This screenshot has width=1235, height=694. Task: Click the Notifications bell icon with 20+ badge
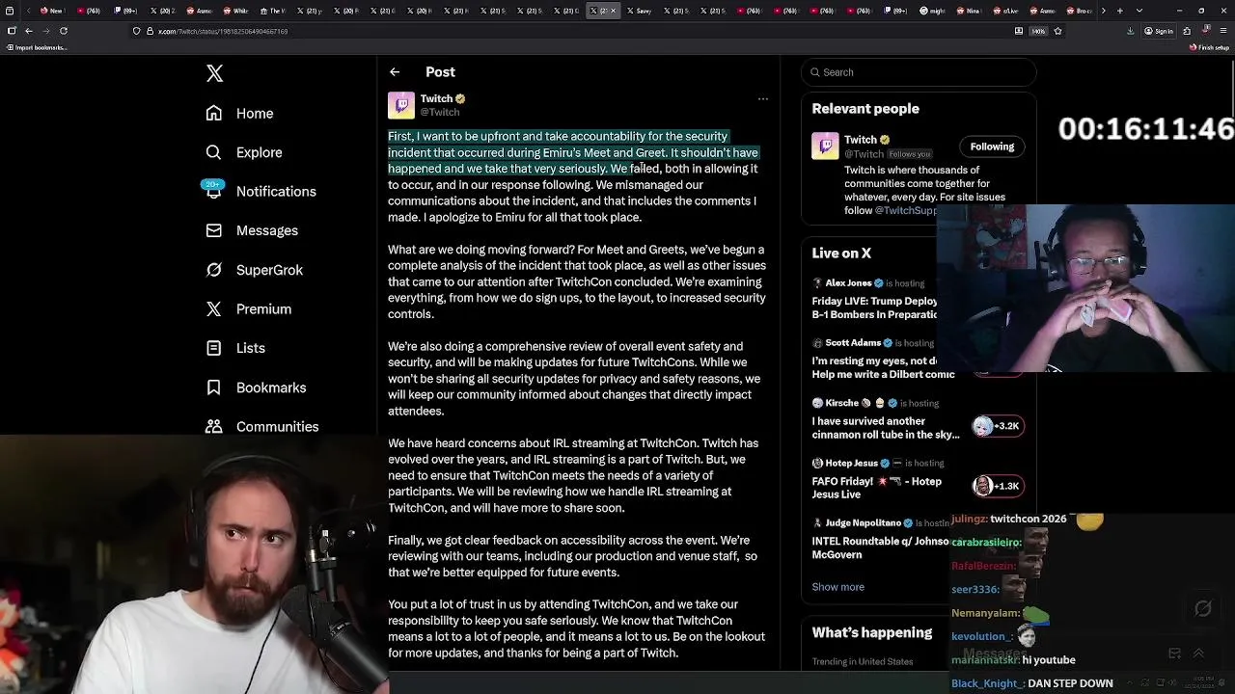214,190
